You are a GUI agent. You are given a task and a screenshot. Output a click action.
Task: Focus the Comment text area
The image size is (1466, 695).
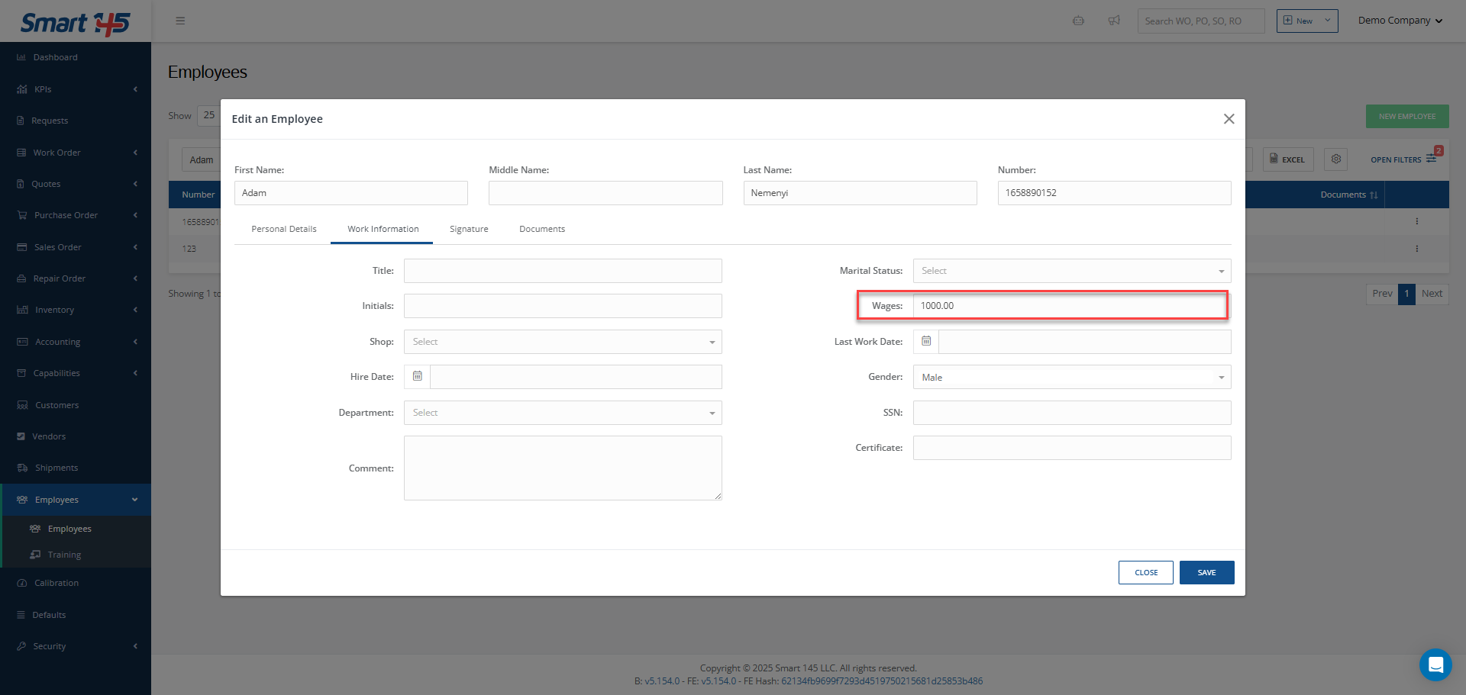tap(563, 468)
